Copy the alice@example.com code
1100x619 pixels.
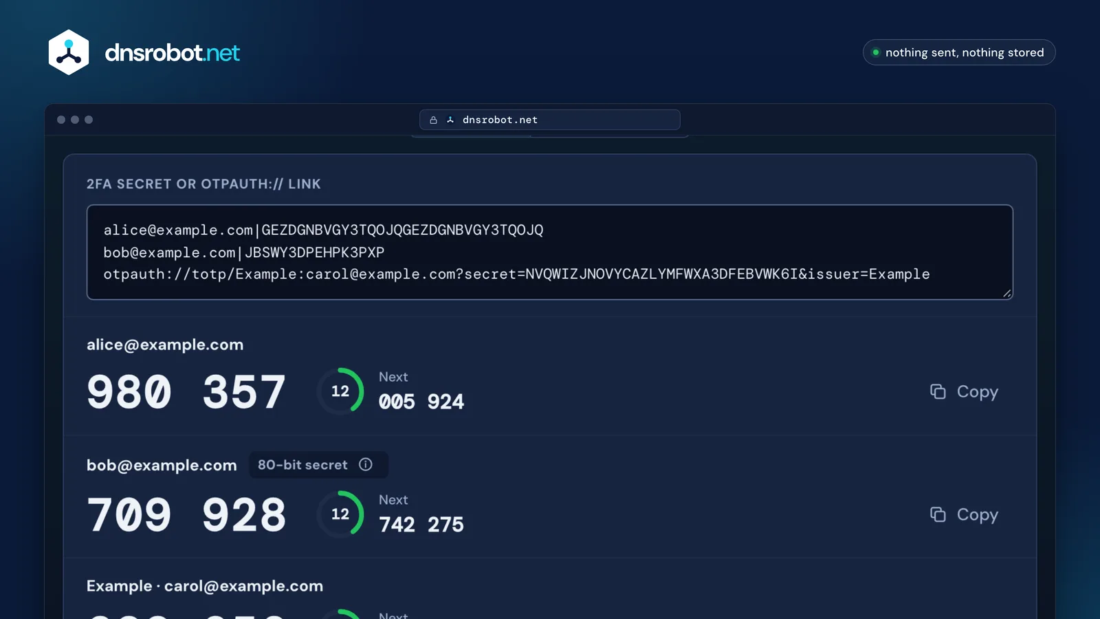coord(964,391)
